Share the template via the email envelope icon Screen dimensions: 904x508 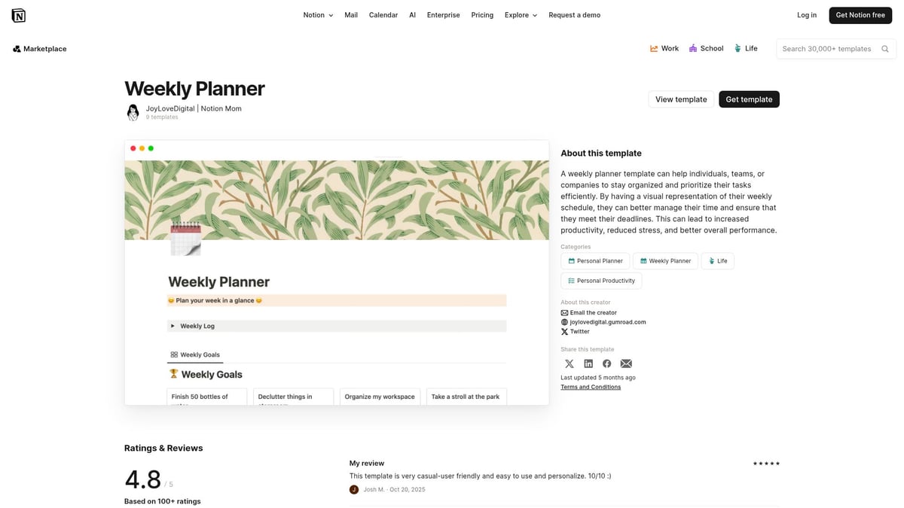626,364
